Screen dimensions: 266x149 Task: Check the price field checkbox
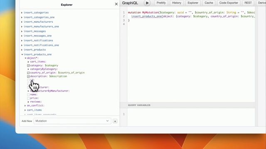[x=28, y=98]
